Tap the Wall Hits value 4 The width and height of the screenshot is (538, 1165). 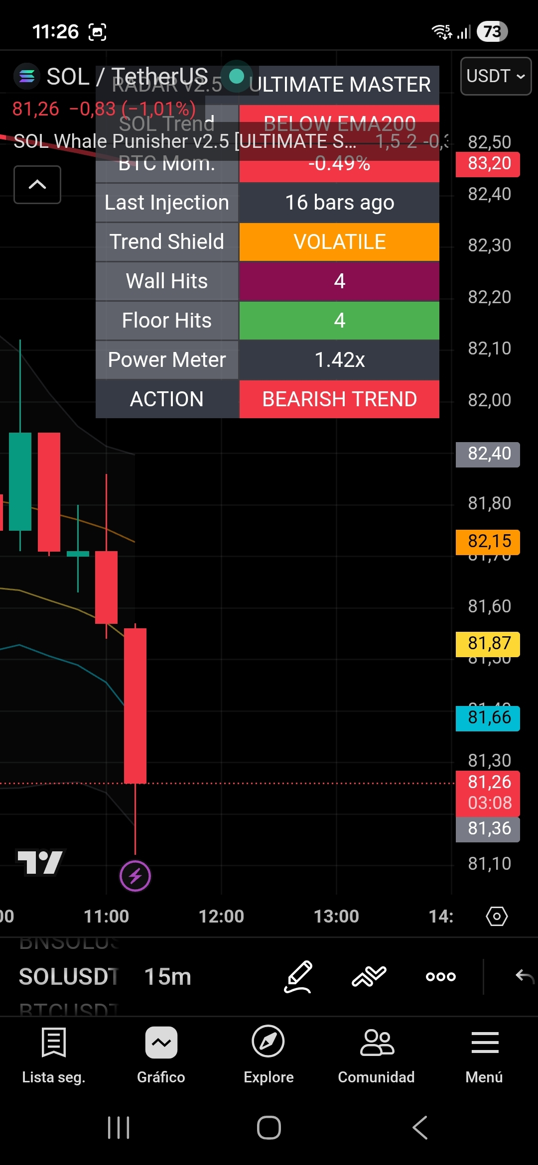pyautogui.click(x=339, y=281)
